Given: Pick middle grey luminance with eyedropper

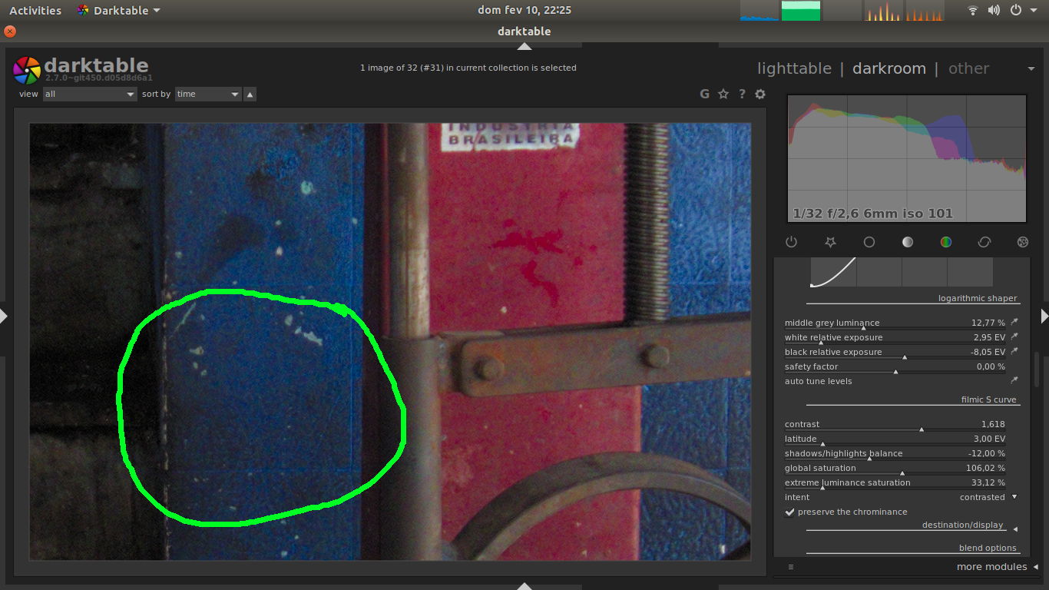Looking at the screenshot, I should 1014,323.
